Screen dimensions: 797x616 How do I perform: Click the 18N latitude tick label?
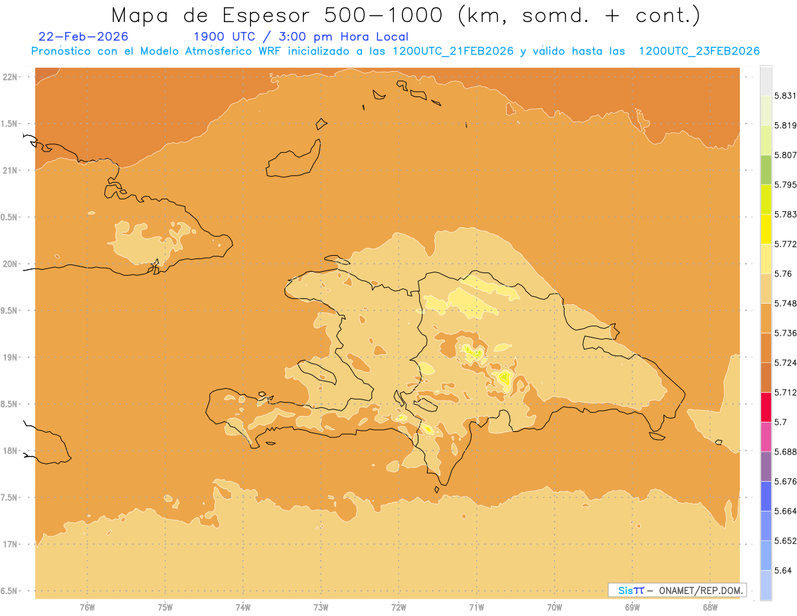[x=11, y=451]
